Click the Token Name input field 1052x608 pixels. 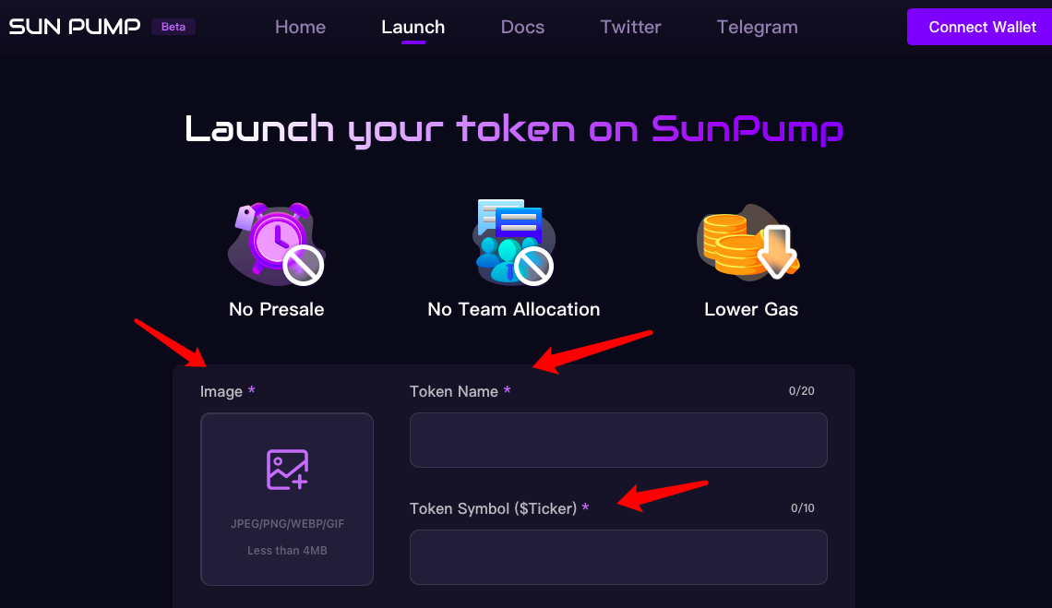(x=618, y=440)
